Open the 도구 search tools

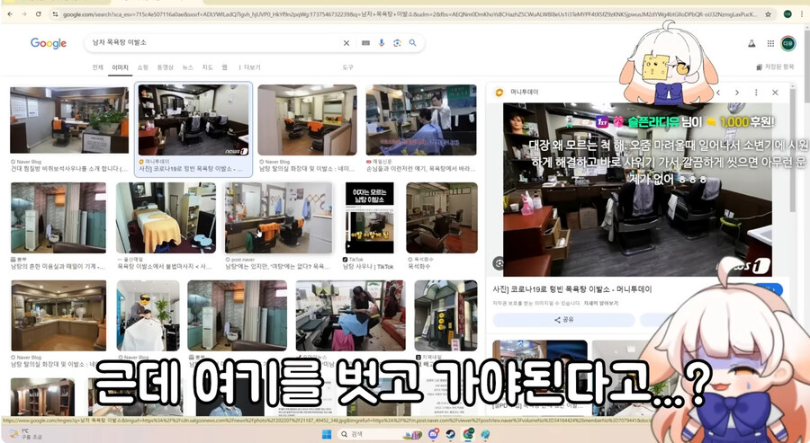coord(347,67)
